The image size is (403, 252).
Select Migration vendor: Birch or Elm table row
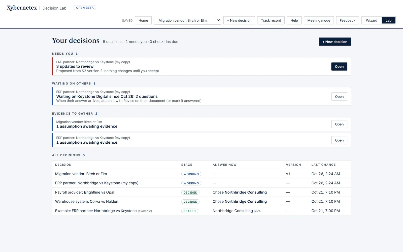point(201,174)
